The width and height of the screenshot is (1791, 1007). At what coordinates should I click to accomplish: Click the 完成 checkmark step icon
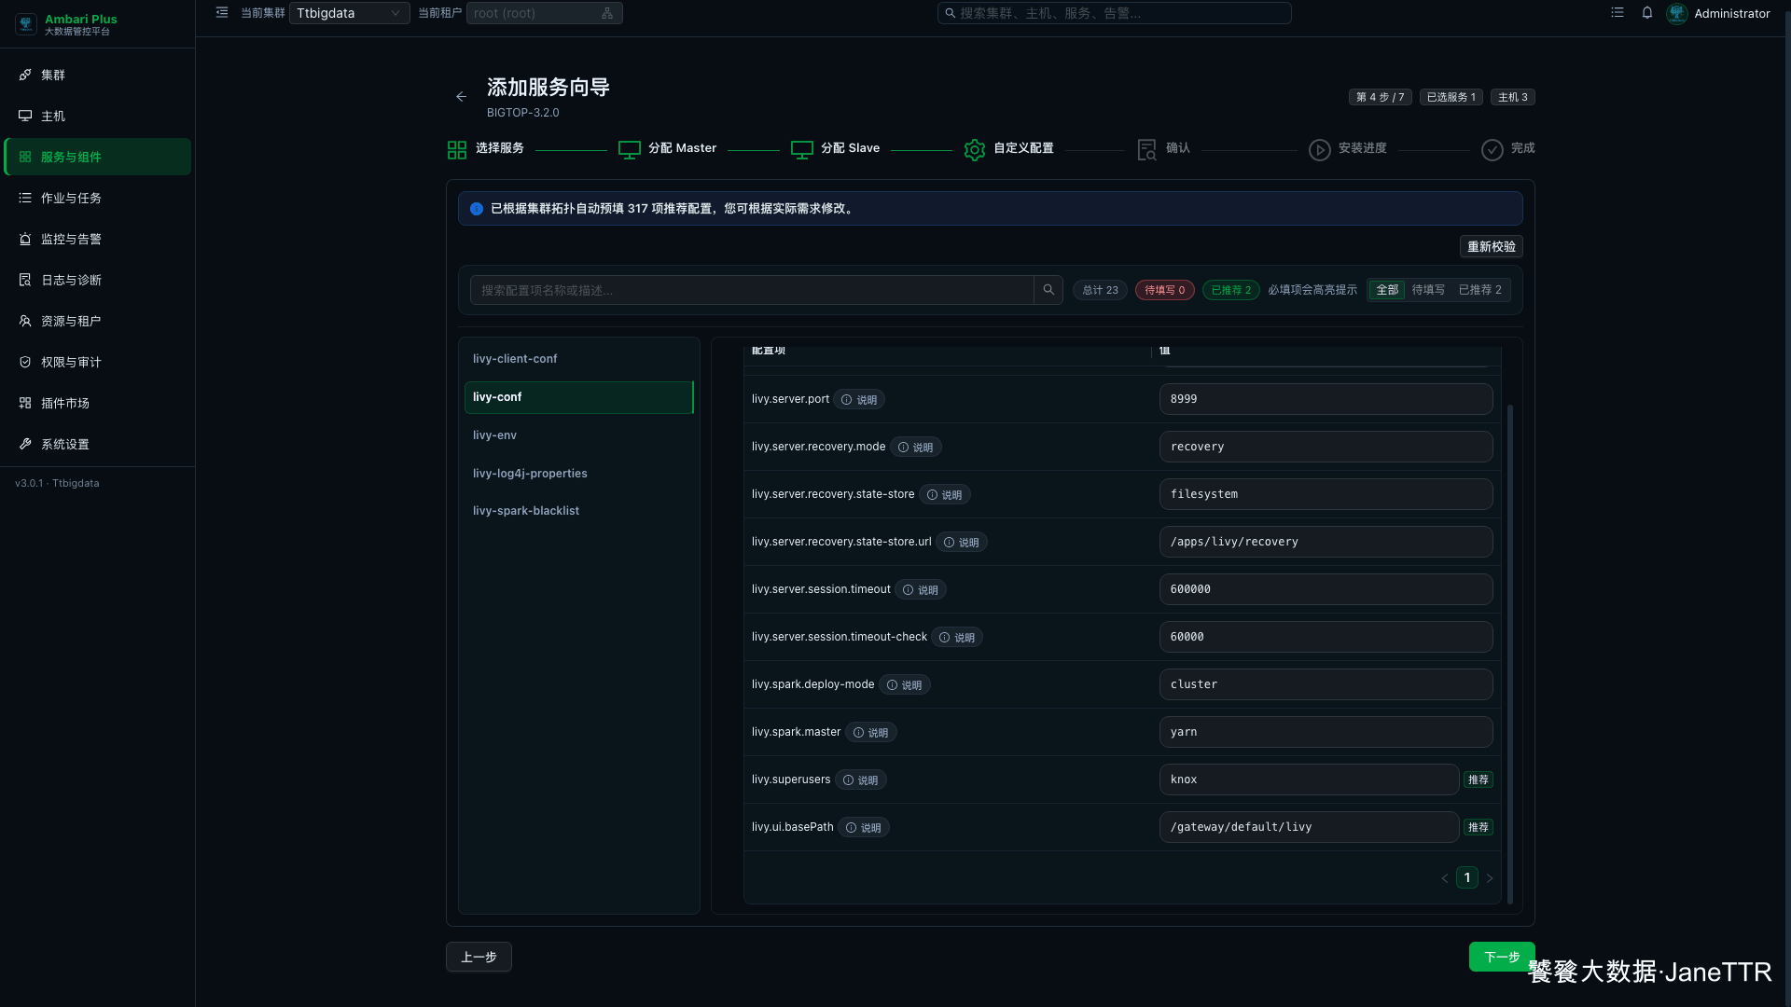[1492, 149]
